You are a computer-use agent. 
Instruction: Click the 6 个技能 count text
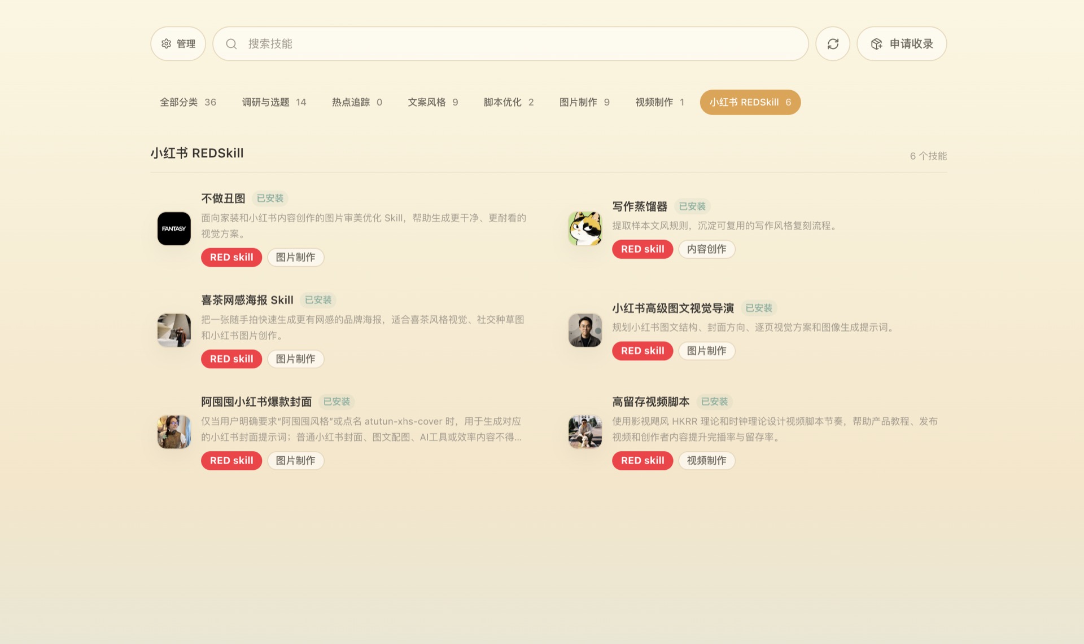tap(928, 156)
